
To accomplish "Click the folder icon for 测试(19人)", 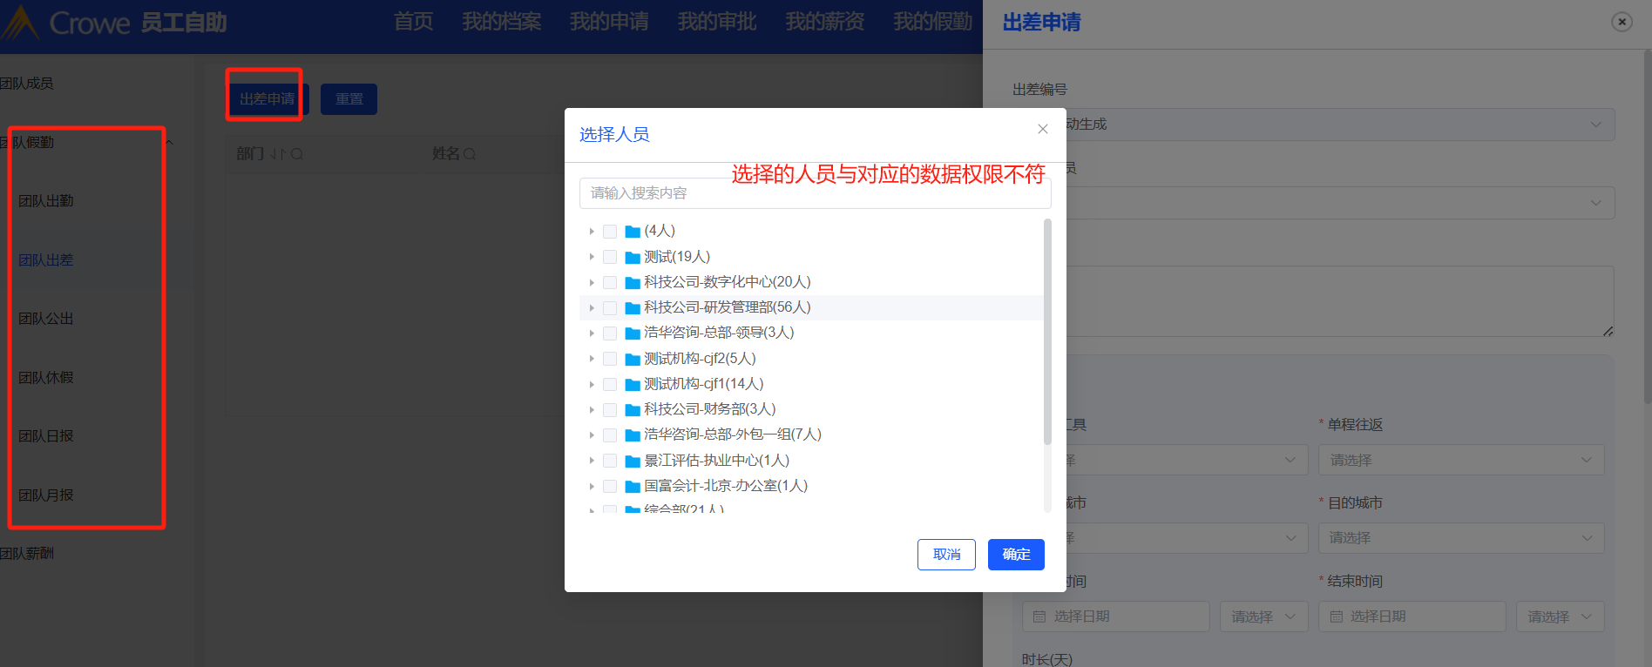I will [x=633, y=258].
